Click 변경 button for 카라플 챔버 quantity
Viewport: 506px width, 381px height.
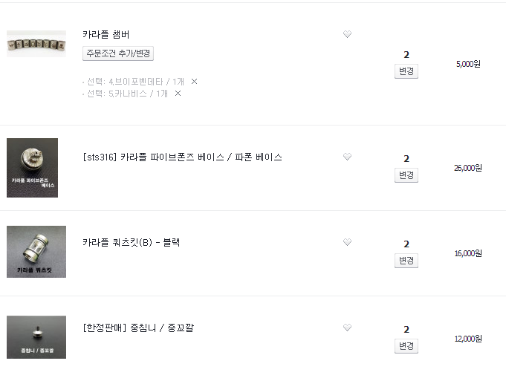[406, 71]
